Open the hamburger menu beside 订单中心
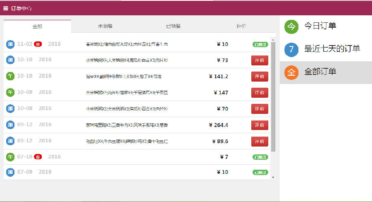Image resolution: width=372 pixels, height=202 pixels. pyautogui.click(x=6, y=8)
